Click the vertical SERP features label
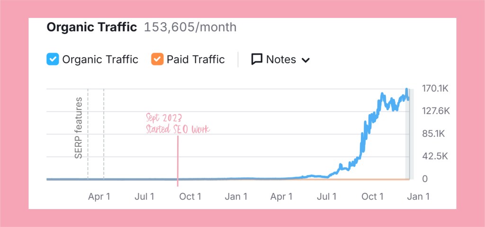 pos(79,127)
